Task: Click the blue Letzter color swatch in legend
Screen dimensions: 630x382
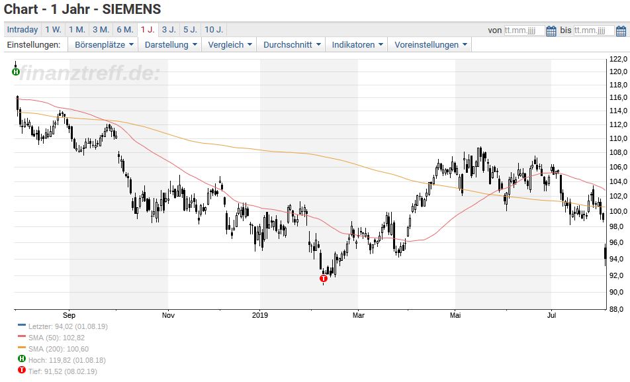Action: point(22,325)
